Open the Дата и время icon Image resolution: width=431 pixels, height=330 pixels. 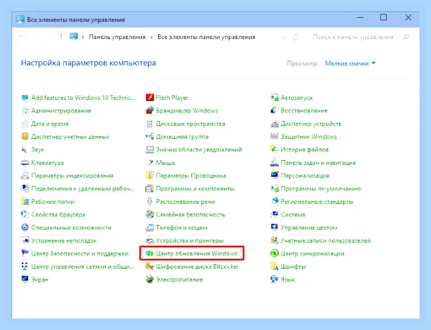coord(25,123)
